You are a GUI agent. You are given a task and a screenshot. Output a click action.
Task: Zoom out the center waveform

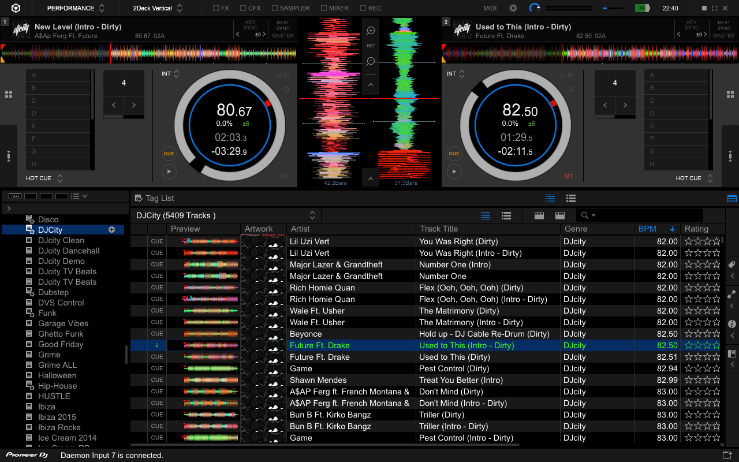(x=371, y=61)
